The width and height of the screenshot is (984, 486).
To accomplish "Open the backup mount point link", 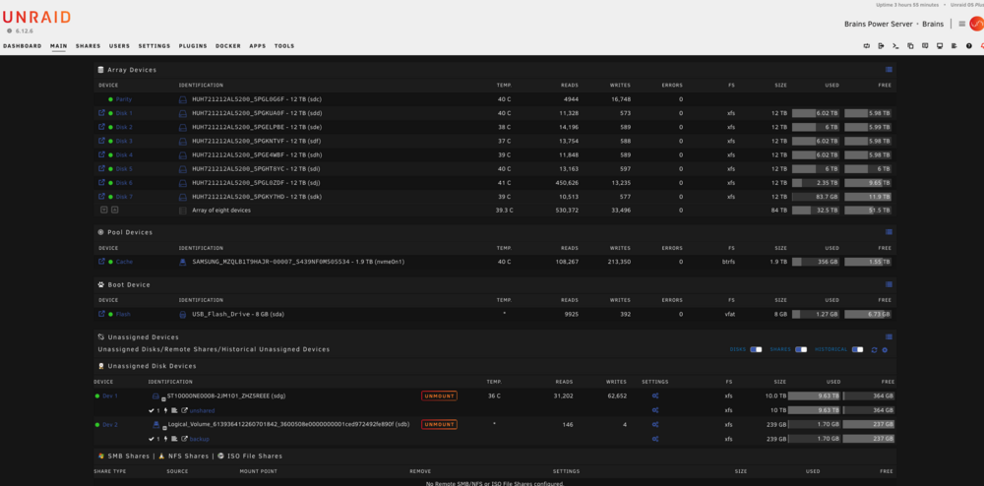I will (x=200, y=439).
